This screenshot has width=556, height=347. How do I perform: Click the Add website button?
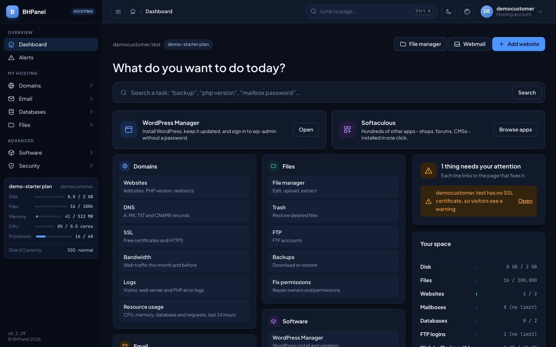[x=518, y=44]
